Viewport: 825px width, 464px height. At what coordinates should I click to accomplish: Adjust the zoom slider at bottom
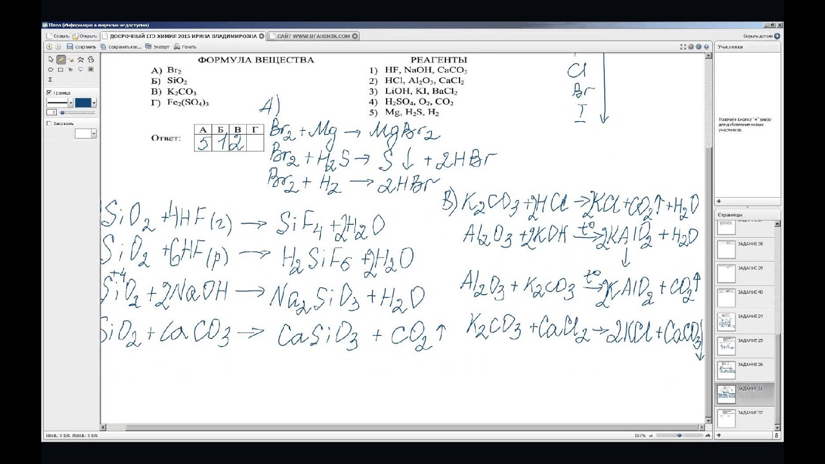(x=679, y=435)
